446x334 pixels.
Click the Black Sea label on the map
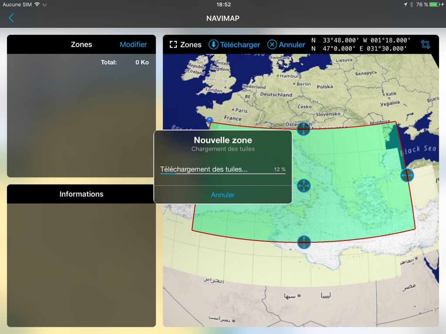tap(418, 150)
